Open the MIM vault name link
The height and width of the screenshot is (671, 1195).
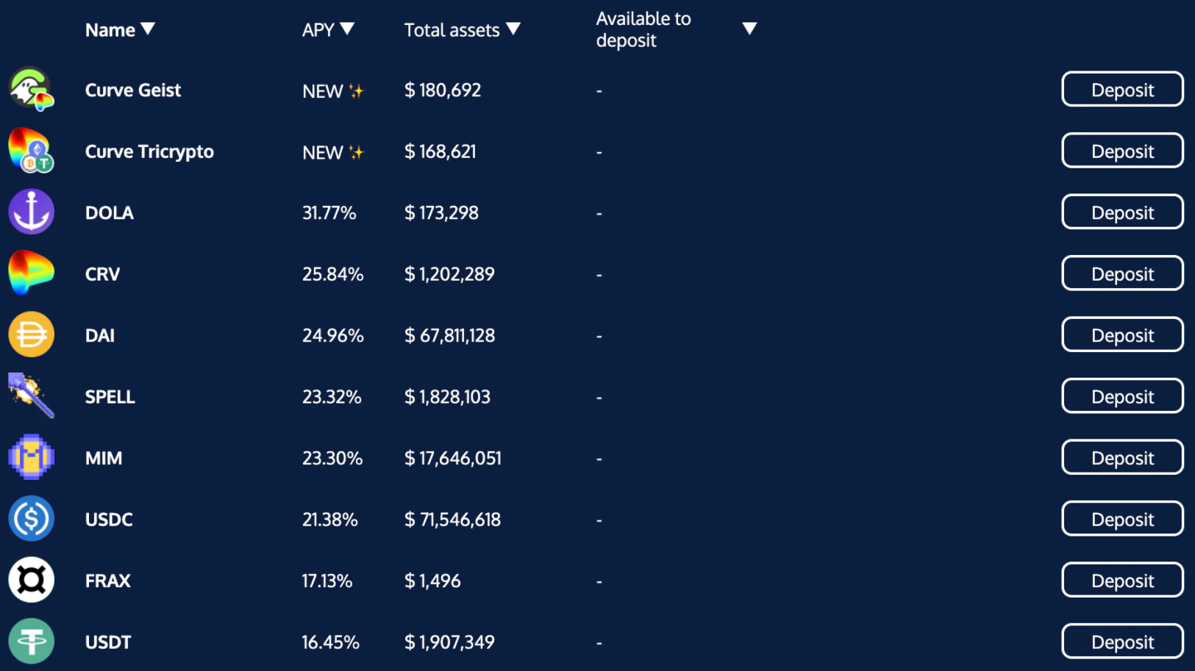[x=104, y=458]
